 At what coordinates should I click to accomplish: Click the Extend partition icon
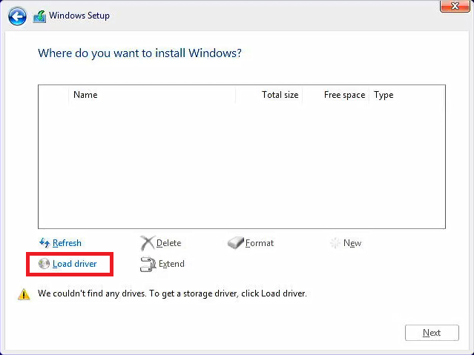coord(148,264)
